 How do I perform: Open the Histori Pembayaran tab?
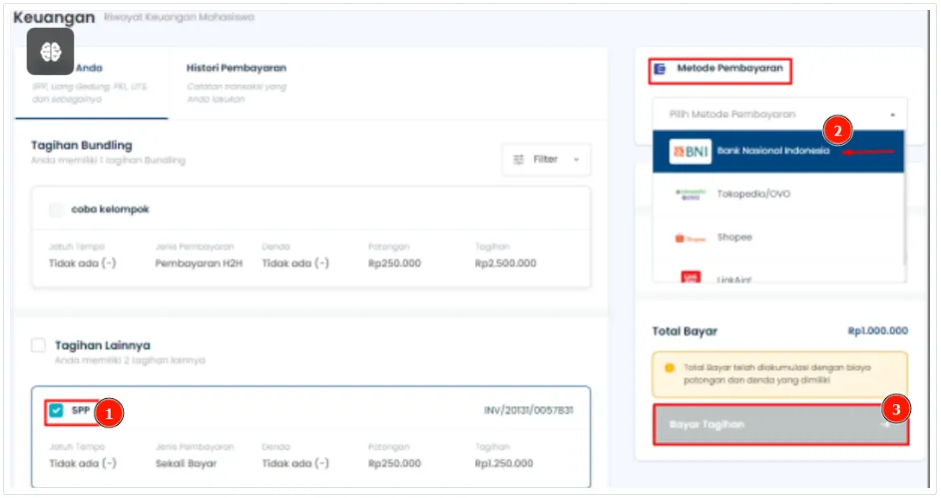click(235, 83)
